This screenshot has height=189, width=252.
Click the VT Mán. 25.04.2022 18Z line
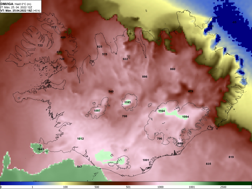[x=20, y=11]
